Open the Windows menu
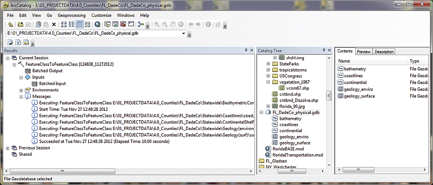The height and width of the screenshot is (185, 433). pyautogui.click(x=126, y=15)
